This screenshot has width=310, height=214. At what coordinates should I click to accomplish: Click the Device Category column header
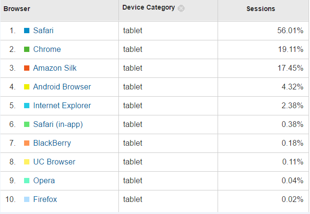tap(148, 8)
